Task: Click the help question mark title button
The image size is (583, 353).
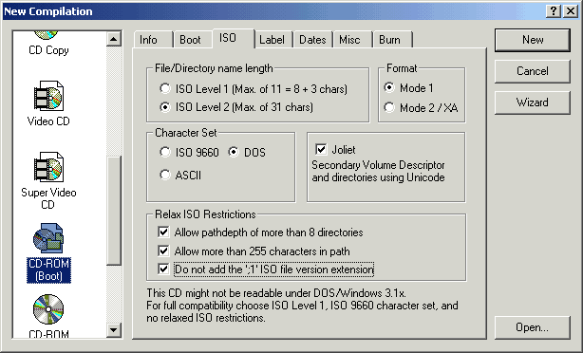Action: (x=554, y=11)
